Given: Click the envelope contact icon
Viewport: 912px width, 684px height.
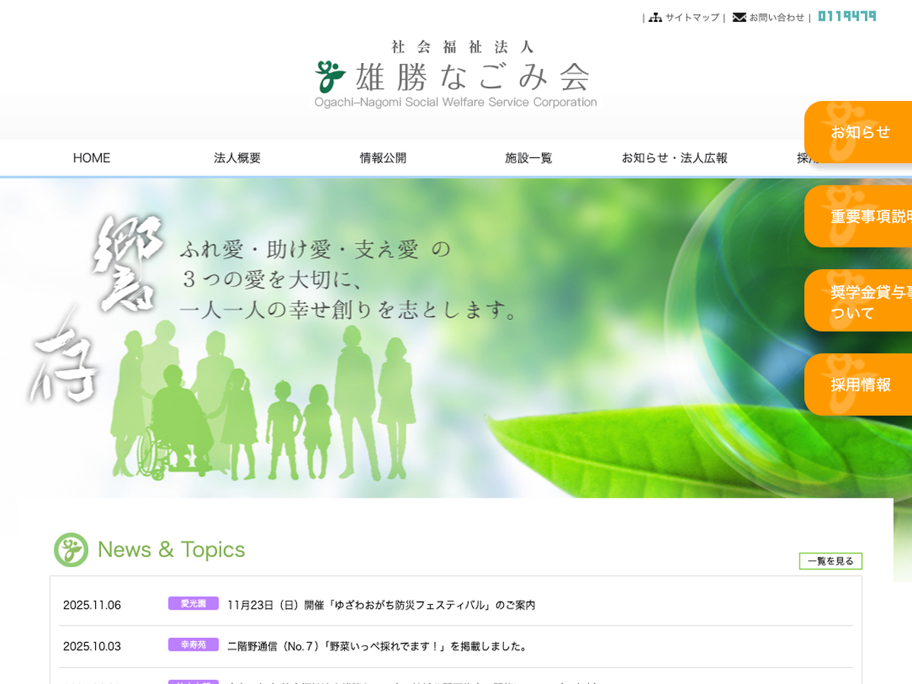Looking at the screenshot, I should click(x=739, y=17).
